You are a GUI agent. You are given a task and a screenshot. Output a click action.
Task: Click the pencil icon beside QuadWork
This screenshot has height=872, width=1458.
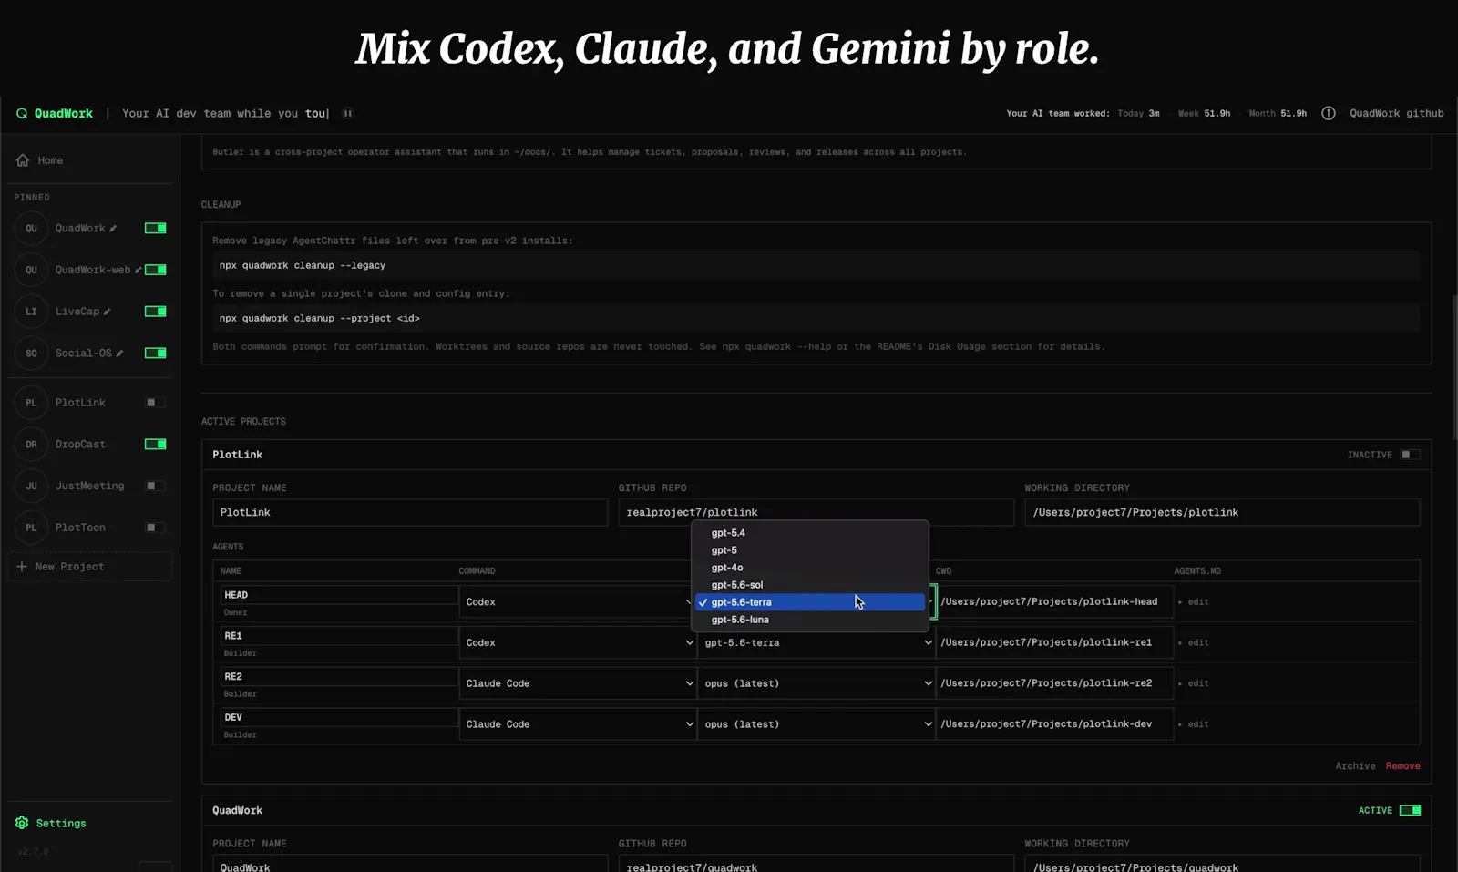(113, 229)
